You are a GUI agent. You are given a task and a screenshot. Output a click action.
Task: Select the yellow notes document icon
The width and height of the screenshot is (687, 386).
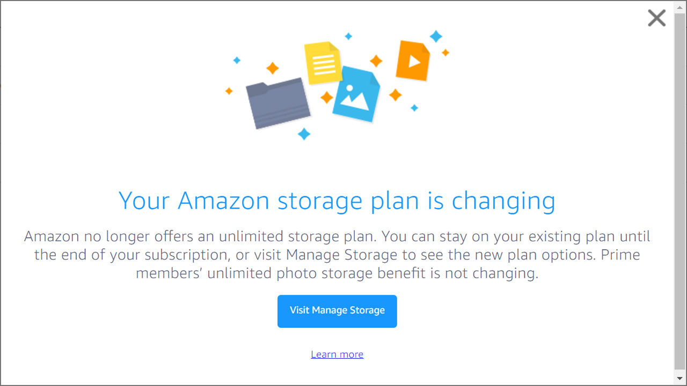[322, 62]
